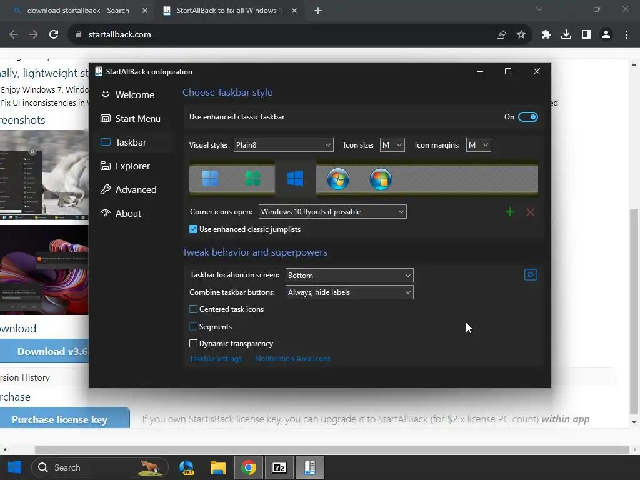Enable Centered task icons
Viewport: 640px width, 480px height.
point(194,309)
